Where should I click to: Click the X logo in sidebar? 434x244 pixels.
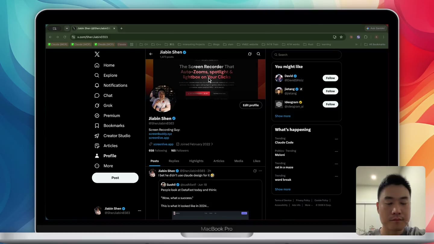[97, 54]
